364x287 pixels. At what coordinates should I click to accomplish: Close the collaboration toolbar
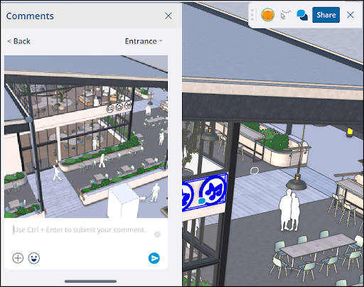tap(350, 15)
